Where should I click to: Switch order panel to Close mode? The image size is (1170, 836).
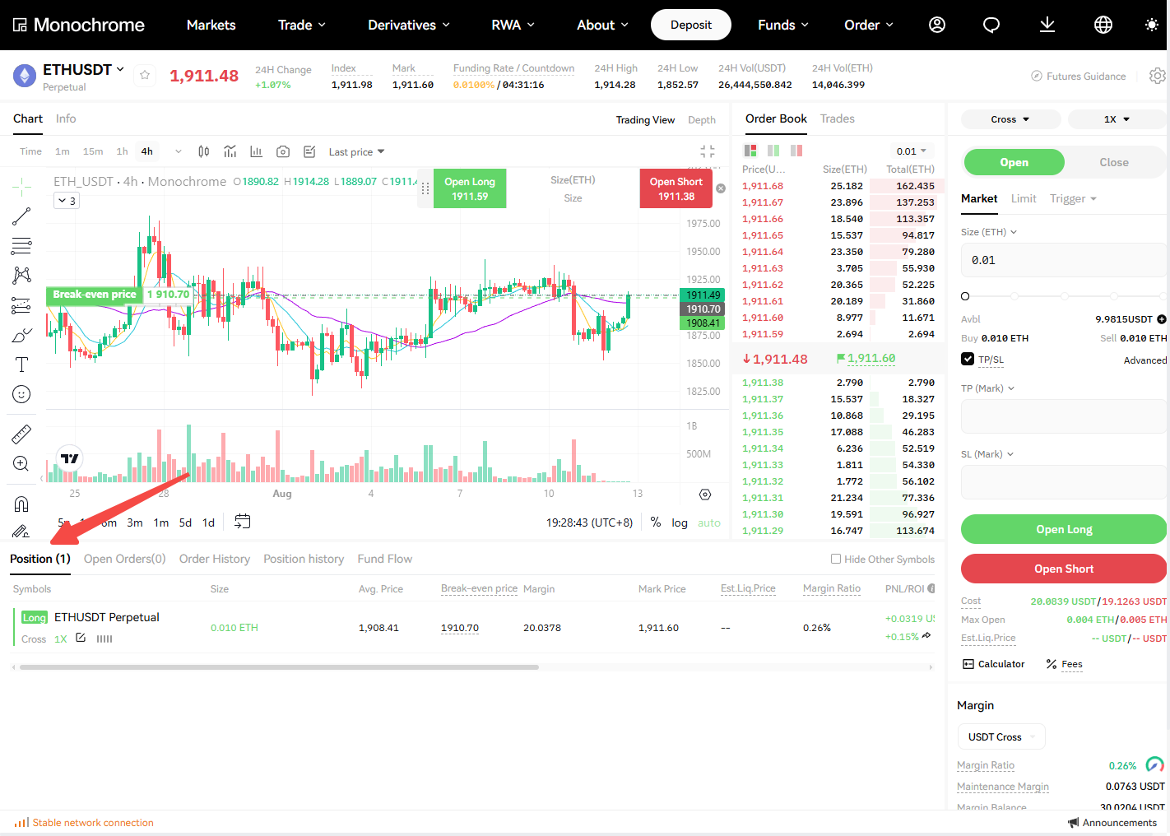click(x=1114, y=162)
